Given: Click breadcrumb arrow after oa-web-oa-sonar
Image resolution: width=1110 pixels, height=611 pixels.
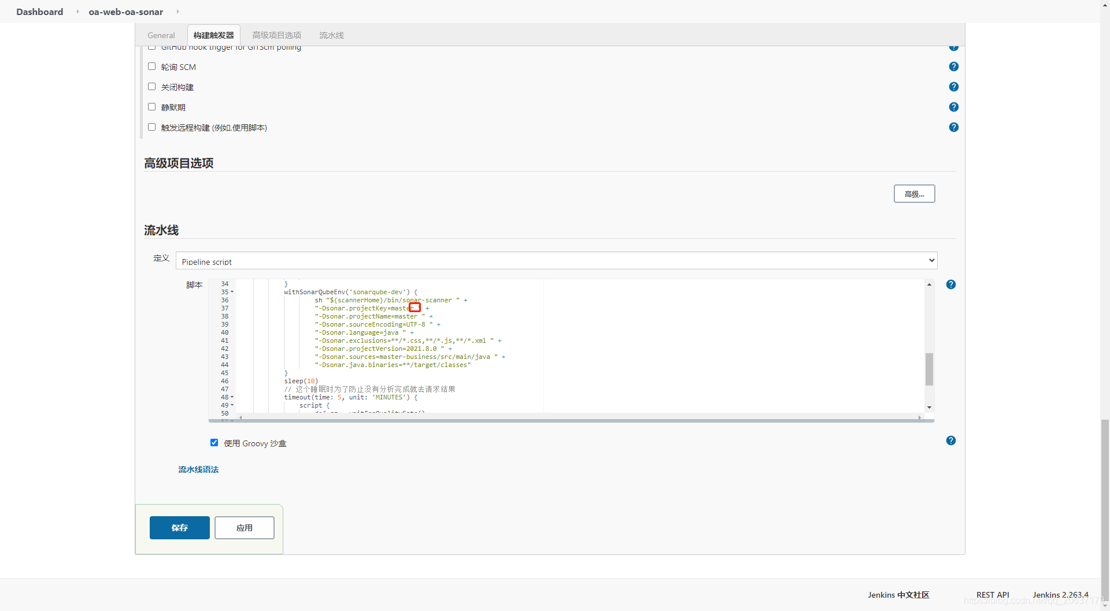Looking at the screenshot, I should tap(177, 12).
